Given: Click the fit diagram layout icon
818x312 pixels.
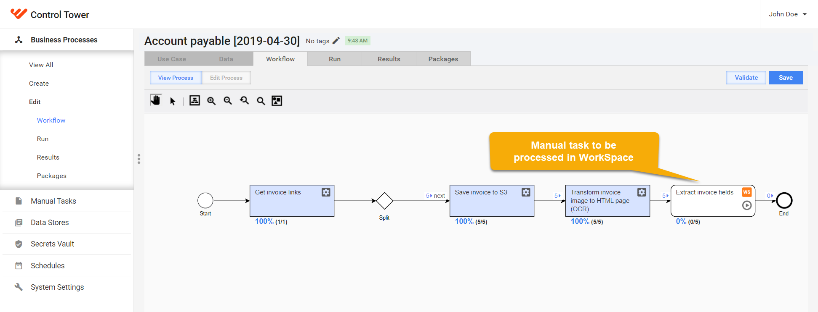Looking at the screenshot, I should (x=195, y=100).
